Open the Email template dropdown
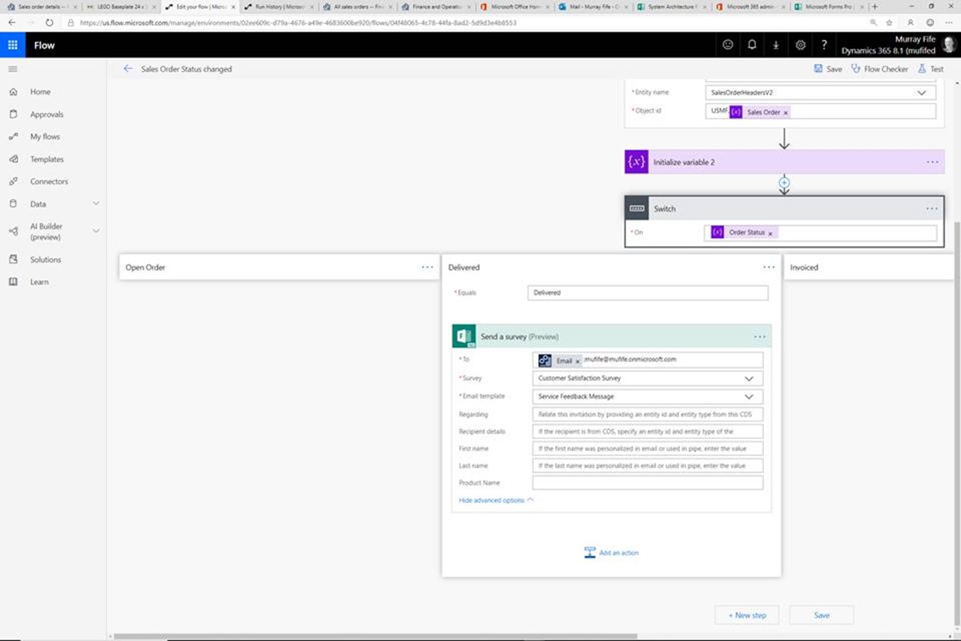 tap(749, 397)
